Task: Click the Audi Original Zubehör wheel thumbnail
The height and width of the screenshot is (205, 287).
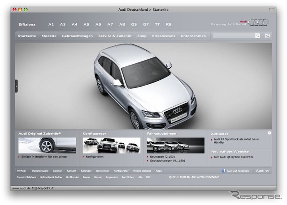Action: point(47,145)
